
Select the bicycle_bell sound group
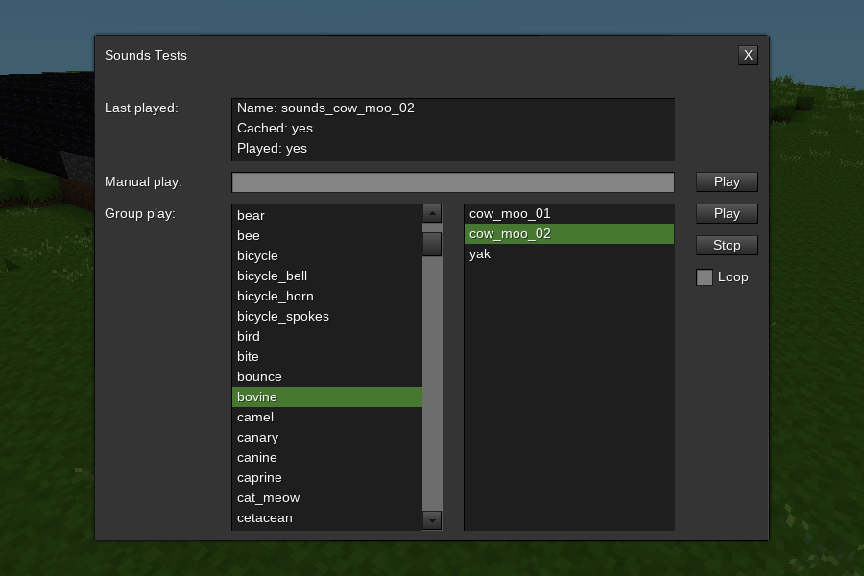point(327,276)
